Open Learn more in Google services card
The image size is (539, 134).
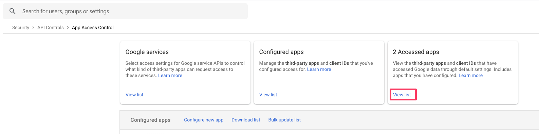pyautogui.click(x=170, y=75)
